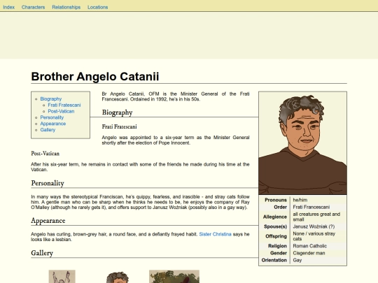Click the intro paragraph about Minister General

pyautogui.click(x=176, y=96)
